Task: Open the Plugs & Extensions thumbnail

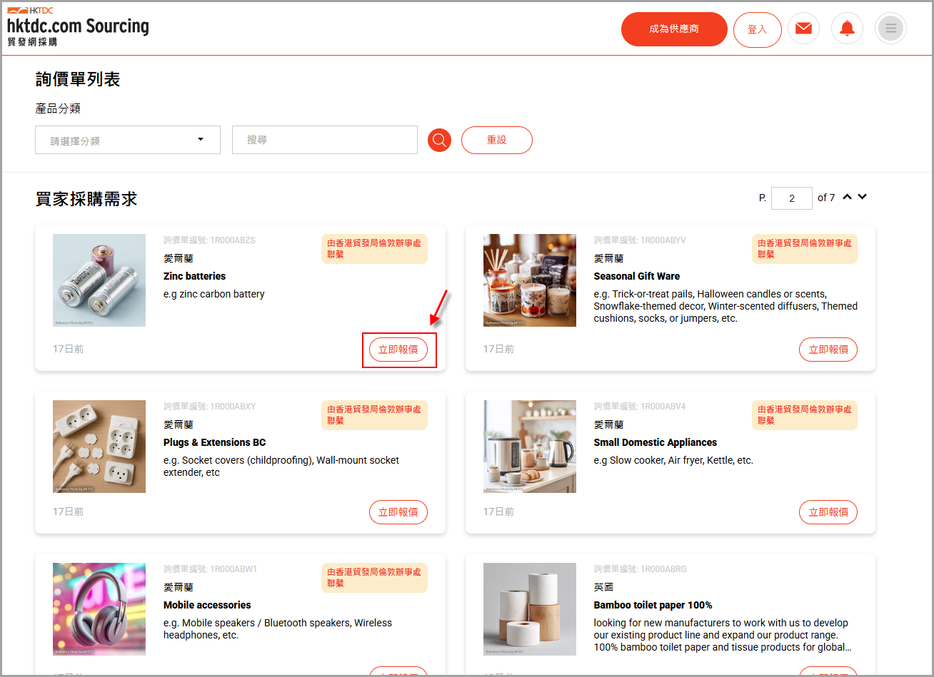Action: [x=99, y=447]
